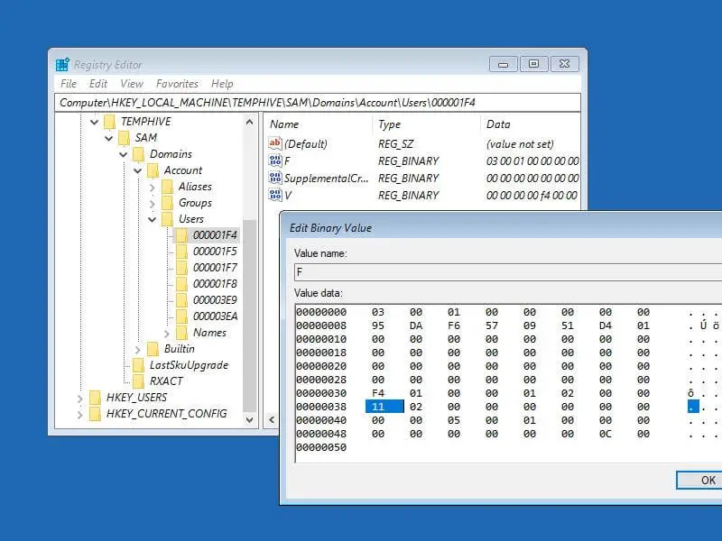Select the 000001F4 key folder icon

[182, 235]
